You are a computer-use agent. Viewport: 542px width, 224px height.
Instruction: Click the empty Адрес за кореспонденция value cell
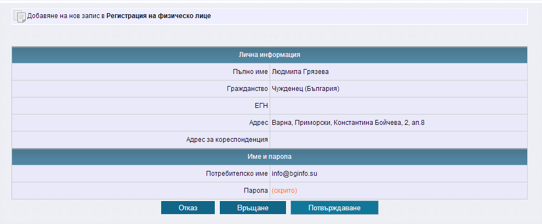click(x=398, y=140)
